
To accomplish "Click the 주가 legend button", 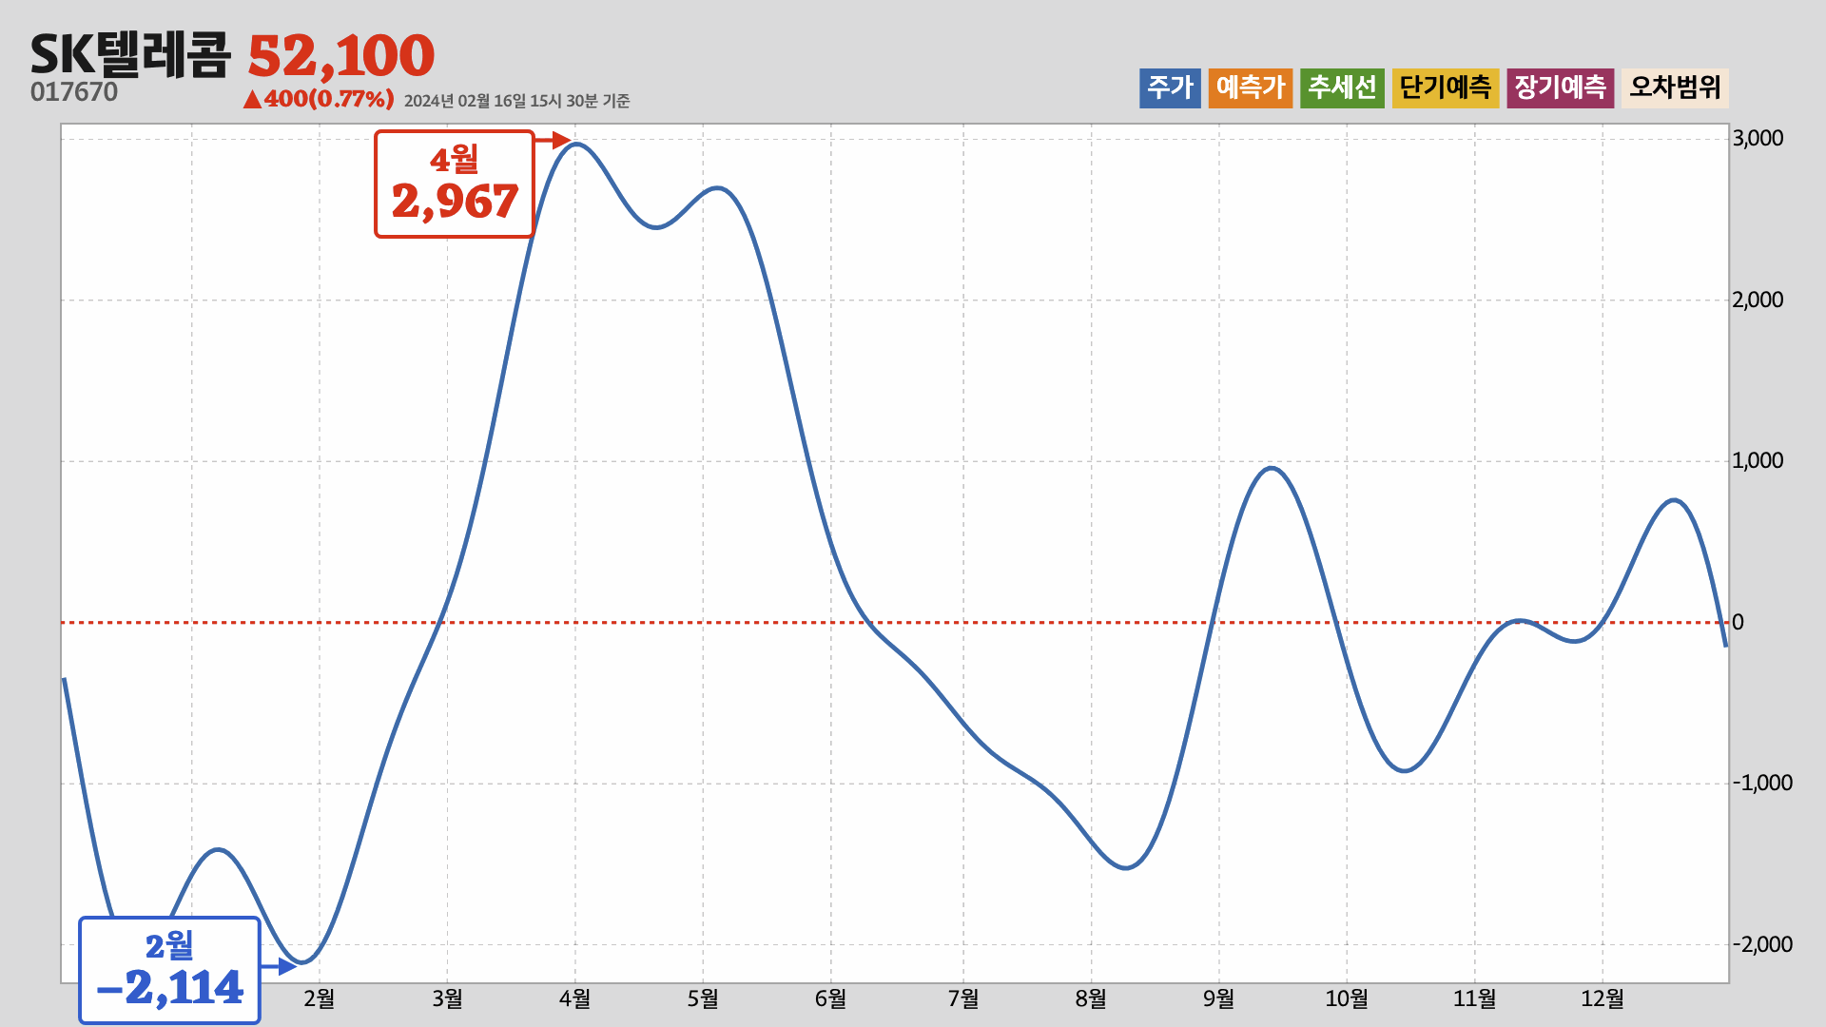I will [x=1170, y=88].
